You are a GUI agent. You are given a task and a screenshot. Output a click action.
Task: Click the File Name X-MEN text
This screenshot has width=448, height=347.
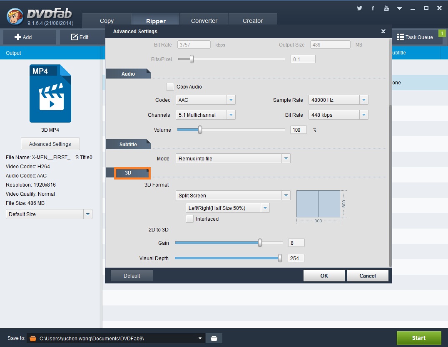(49, 158)
